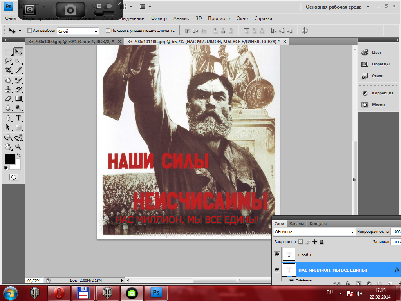Hide the НАС МИЛЛИОН text layer
The height and width of the screenshot is (301, 401).
click(x=276, y=270)
